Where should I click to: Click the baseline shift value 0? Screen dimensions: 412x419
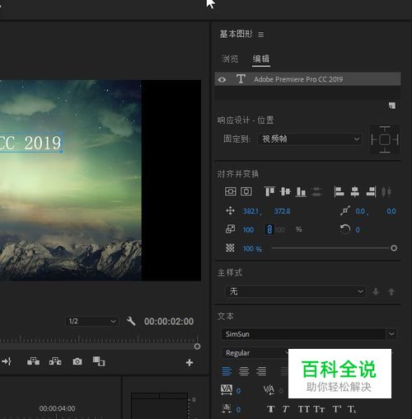[238, 409]
